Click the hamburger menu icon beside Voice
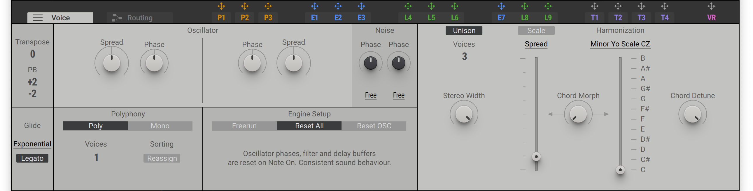 pos(37,18)
